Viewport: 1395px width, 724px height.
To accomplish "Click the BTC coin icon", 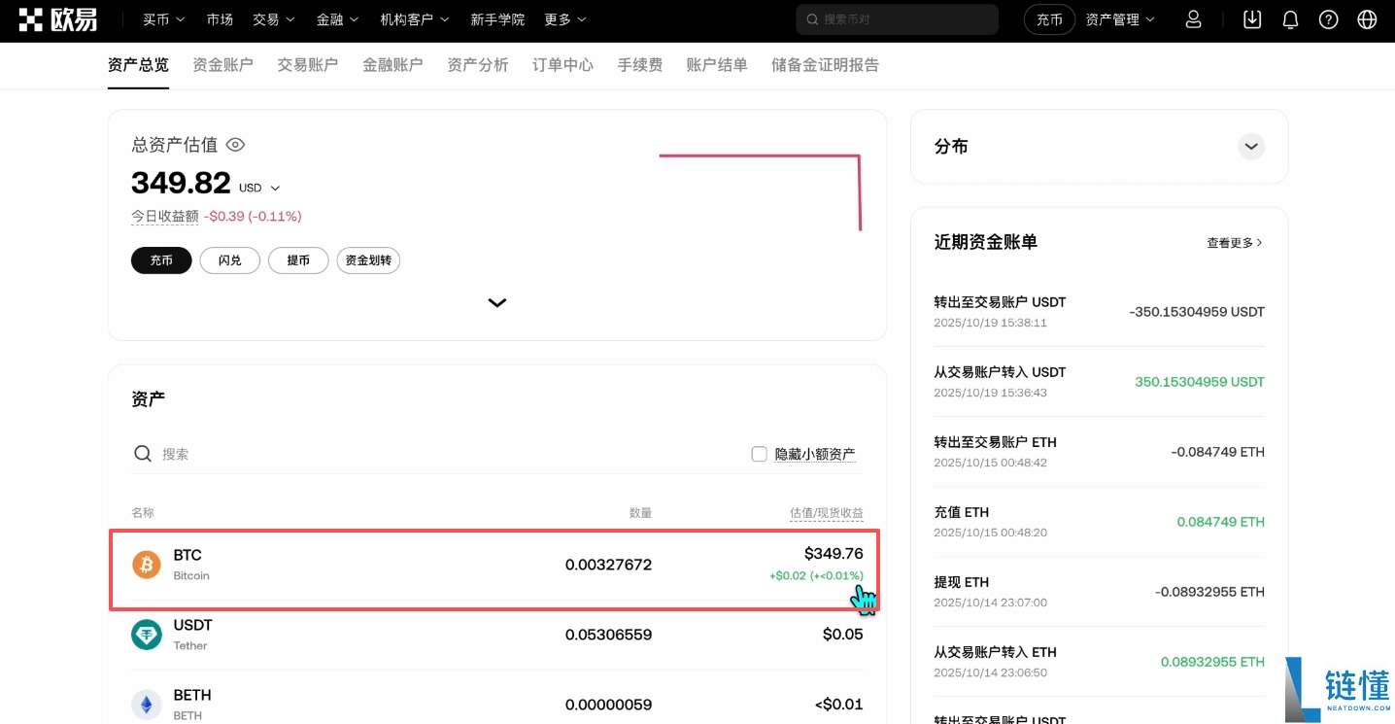I will [x=147, y=565].
